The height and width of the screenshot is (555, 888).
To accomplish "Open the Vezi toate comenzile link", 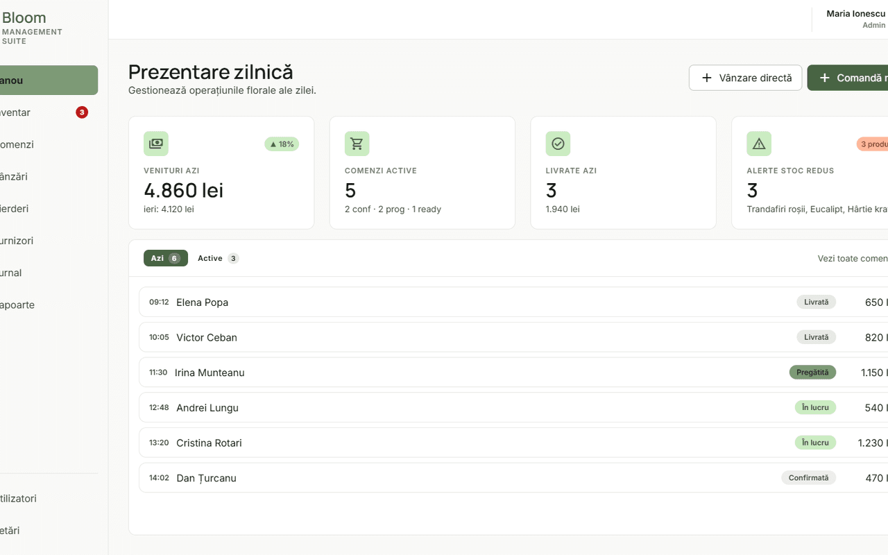I will pos(853,258).
